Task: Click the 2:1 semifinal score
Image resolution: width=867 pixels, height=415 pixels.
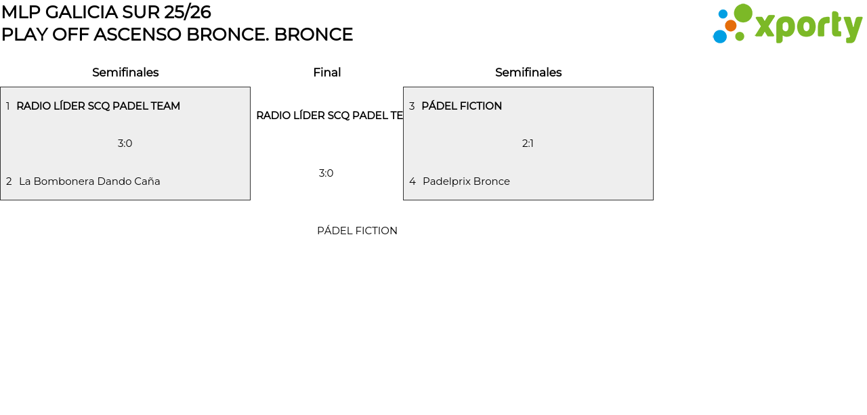Action: coord(528,144)
